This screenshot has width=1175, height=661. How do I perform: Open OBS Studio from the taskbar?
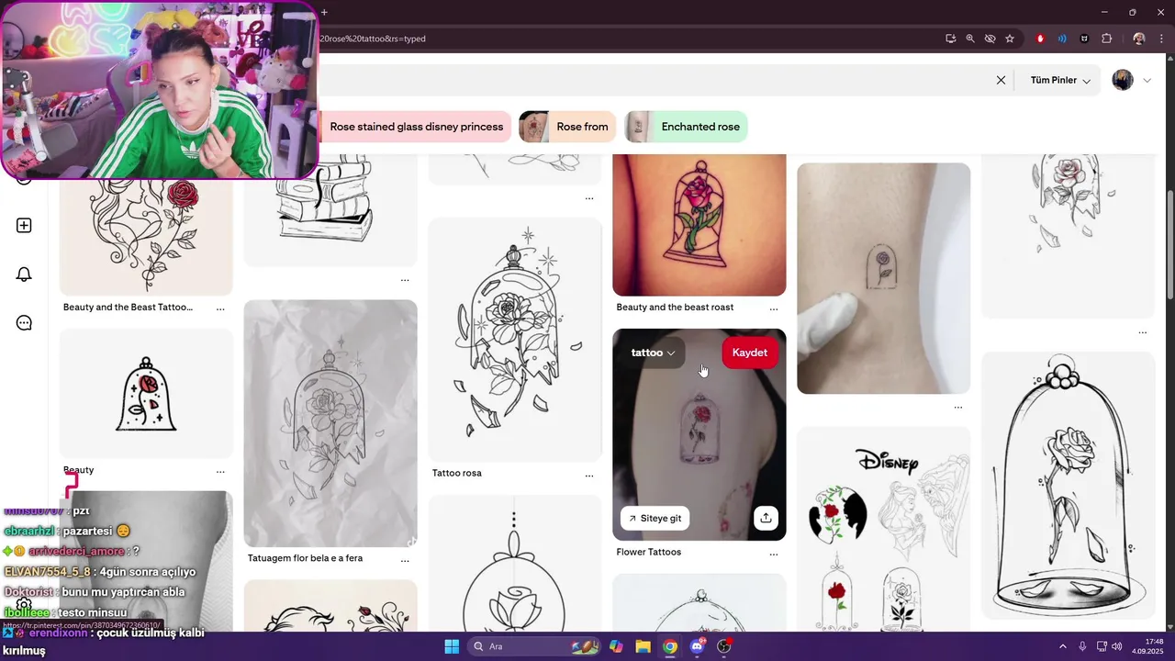[x=724, y=646]
